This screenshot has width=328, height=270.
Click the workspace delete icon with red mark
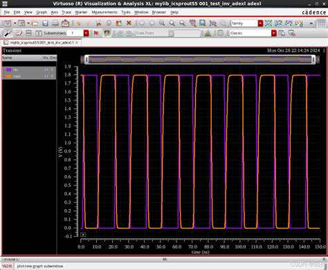tap(292, 33)
